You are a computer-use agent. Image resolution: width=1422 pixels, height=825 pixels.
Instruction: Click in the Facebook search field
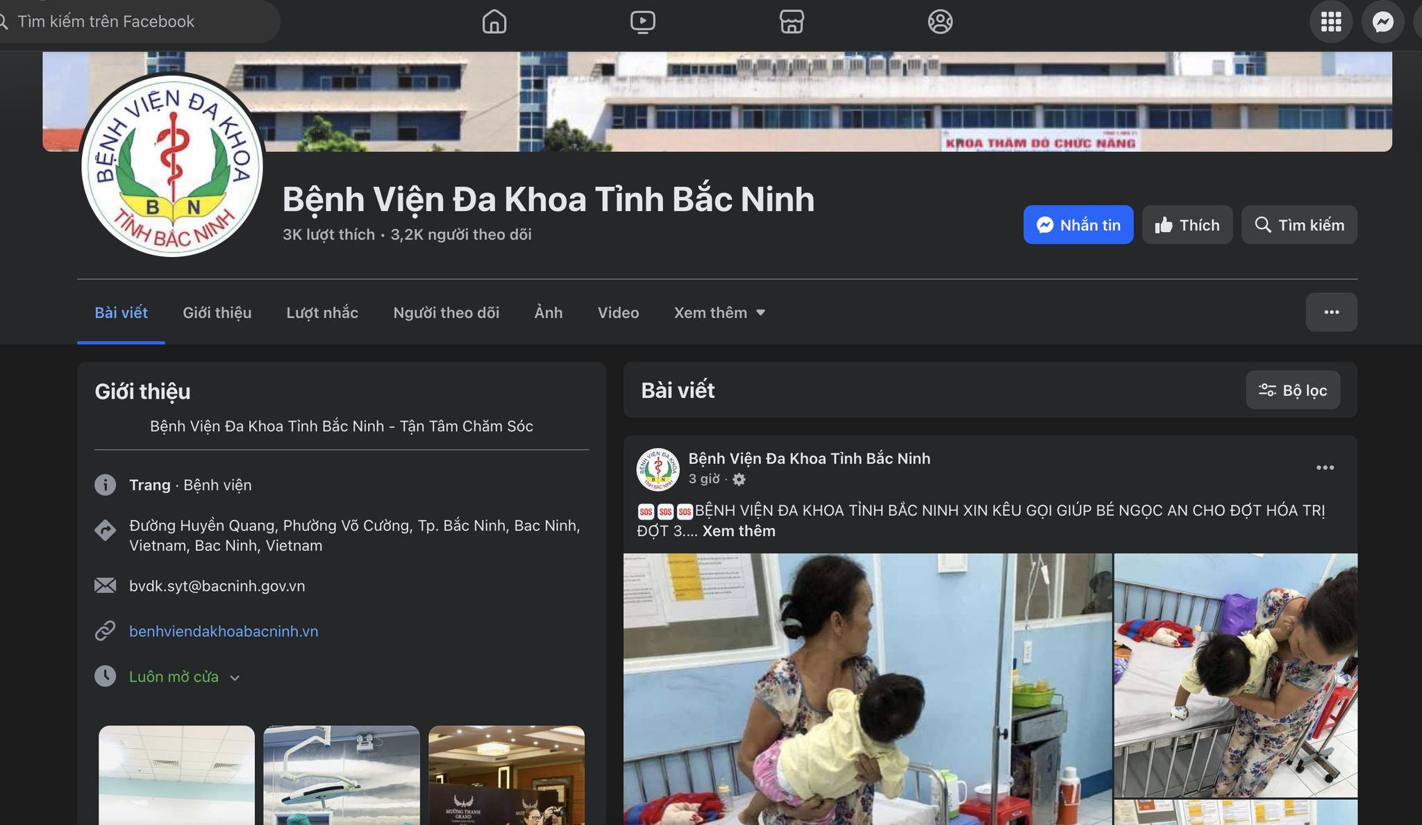pyautogui.click(x=139, y=22)
